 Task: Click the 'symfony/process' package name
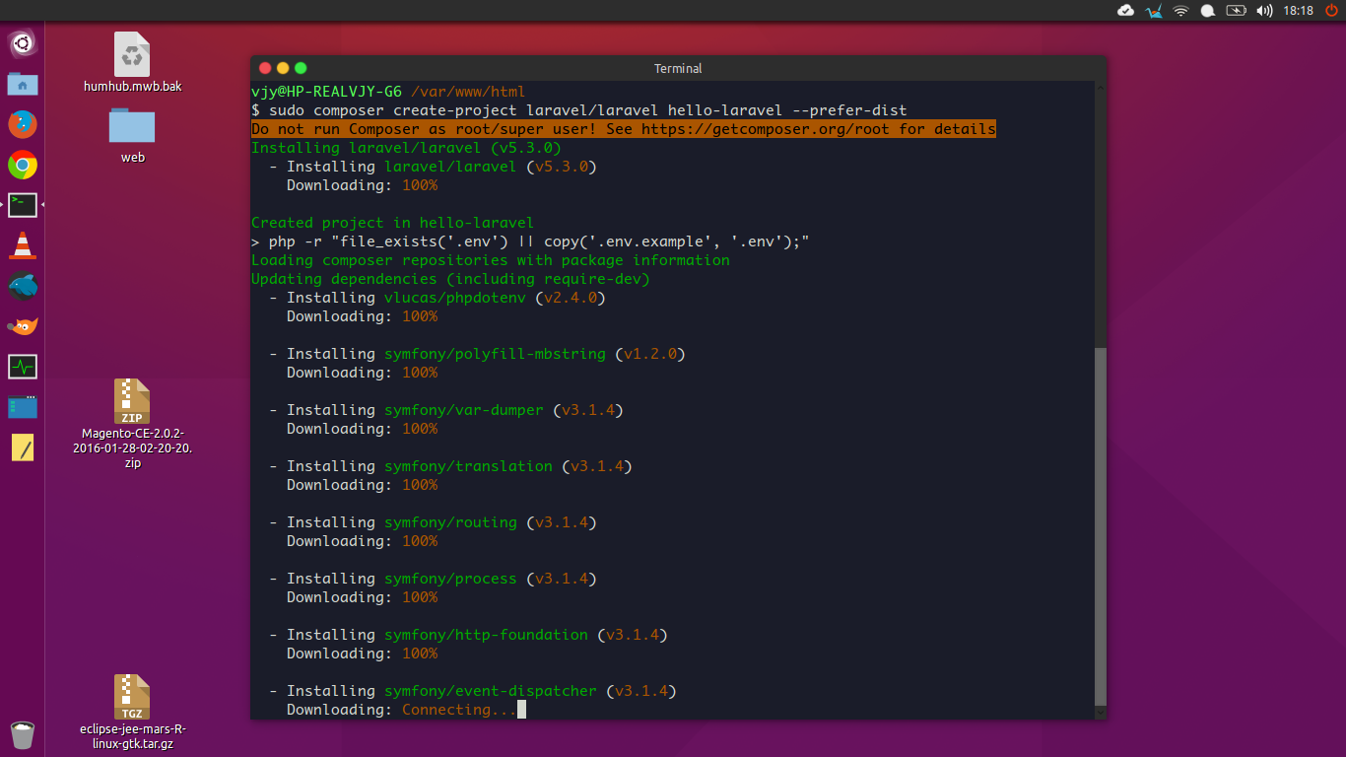(450, 579)
